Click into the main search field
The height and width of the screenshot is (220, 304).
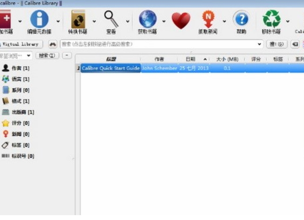click(x=158, y=44)
